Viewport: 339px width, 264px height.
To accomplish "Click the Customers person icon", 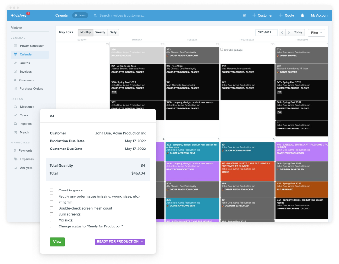I will 15,80.
